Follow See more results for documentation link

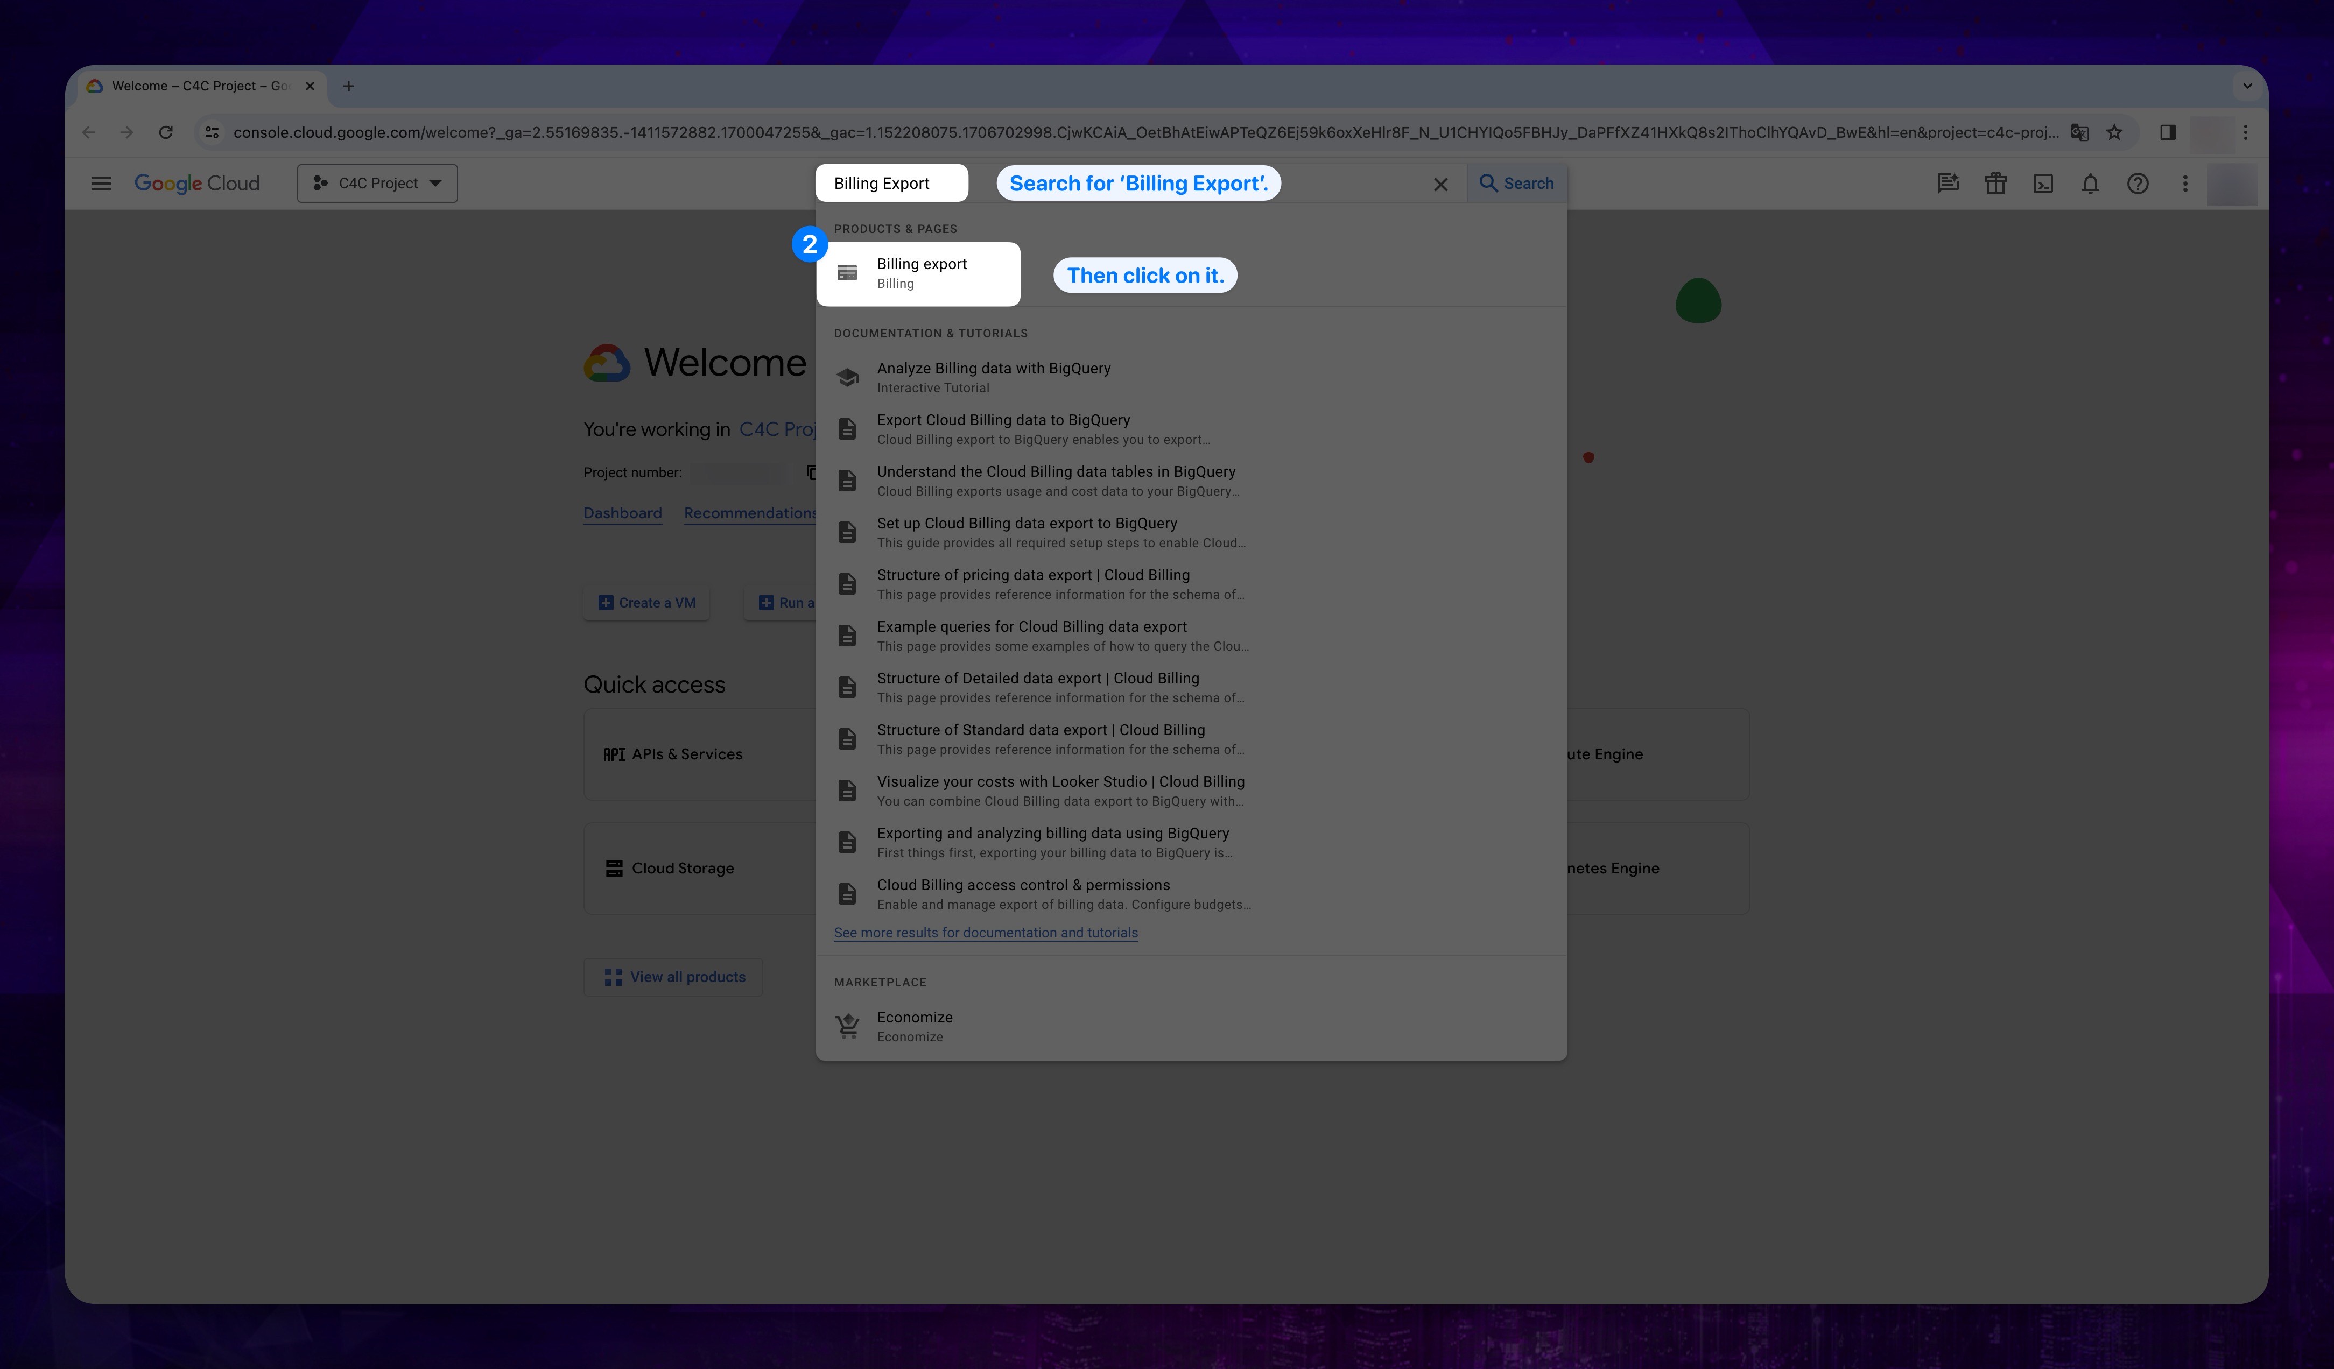[x=986, y=932]
